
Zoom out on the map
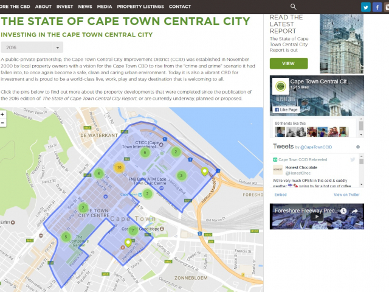point(2,123)
